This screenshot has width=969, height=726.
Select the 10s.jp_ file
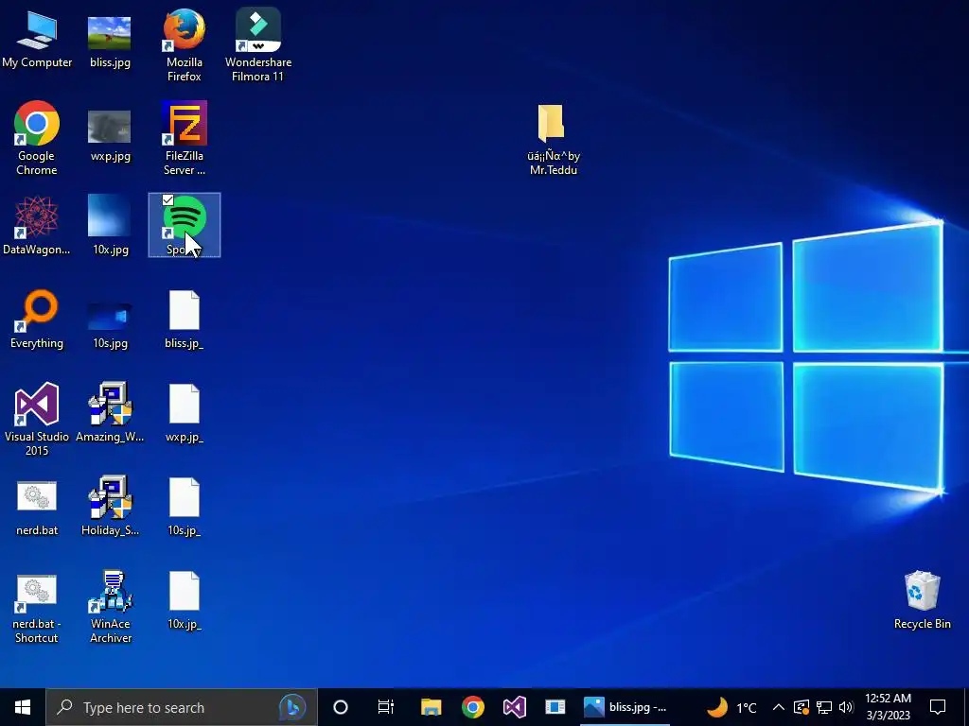(185, 507)
